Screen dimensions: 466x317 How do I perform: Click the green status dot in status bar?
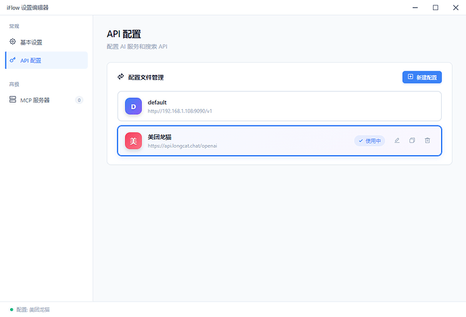(11, 310)
